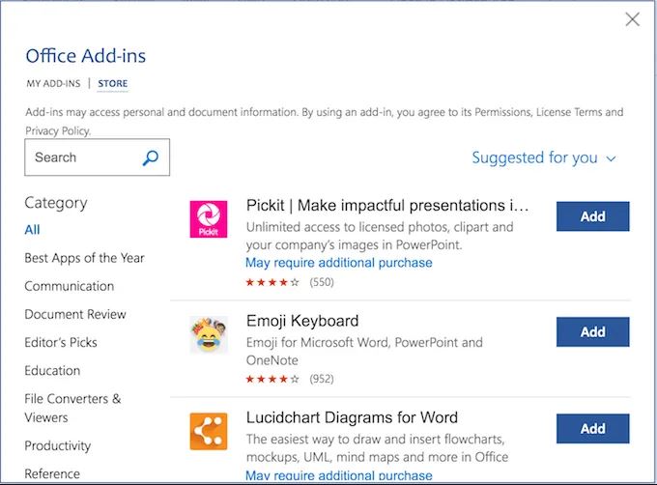Click Pickit's May require additional purchase link
Image resolution: width=657 pixels, height=485 pixels.
[338, 263]
